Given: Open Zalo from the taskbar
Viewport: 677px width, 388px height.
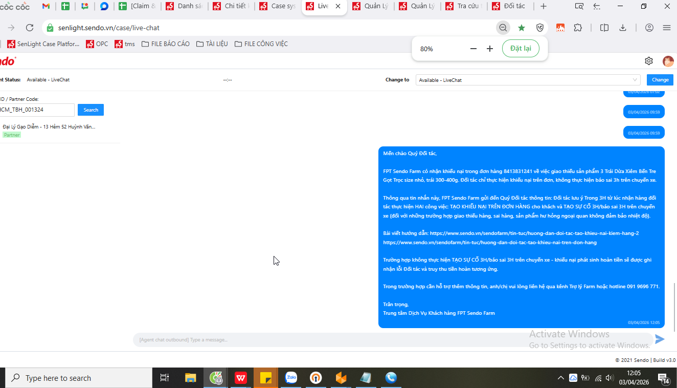Looking at the screenshot, I should [291, 378].
